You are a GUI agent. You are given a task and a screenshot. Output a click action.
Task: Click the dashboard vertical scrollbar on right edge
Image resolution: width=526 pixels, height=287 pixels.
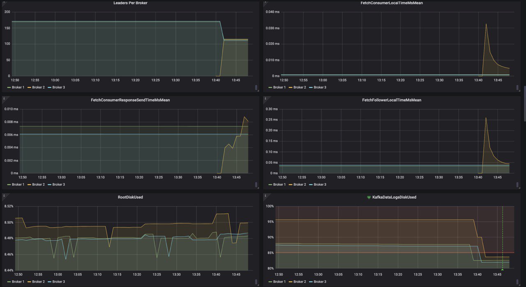pos(524,103)
